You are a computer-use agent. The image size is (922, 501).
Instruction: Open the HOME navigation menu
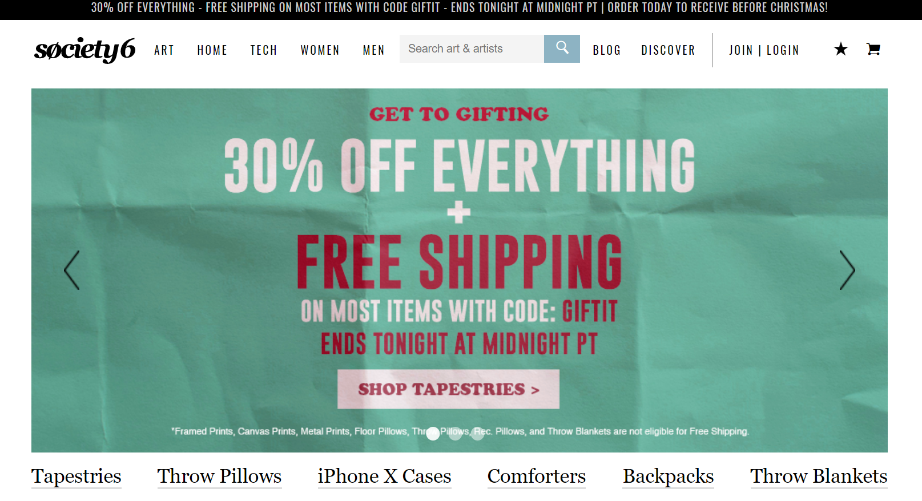pyautogui.click(x=212, y=50)
